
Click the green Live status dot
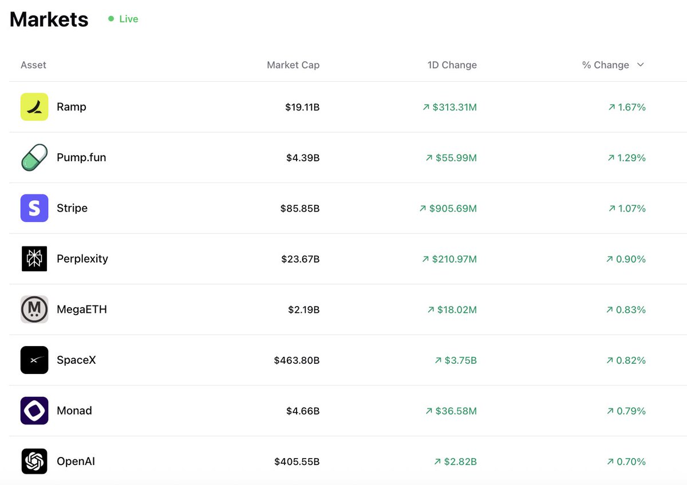111,19
